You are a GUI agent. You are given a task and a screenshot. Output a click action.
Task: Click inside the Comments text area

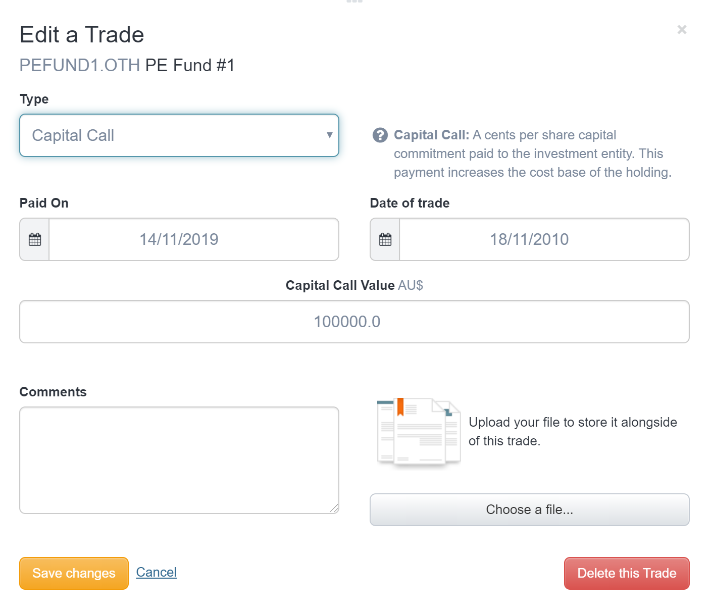click(179, 459)
